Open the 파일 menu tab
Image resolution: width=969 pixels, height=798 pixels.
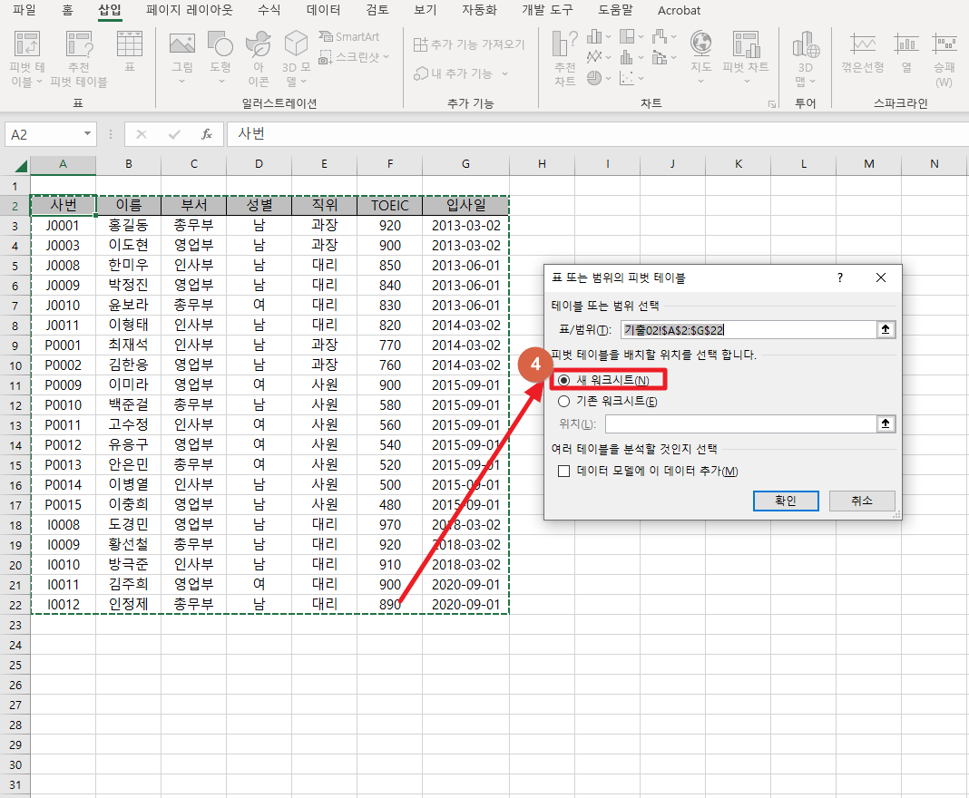tap(24, 10)
